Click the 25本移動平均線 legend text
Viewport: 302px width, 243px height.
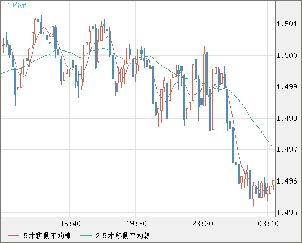tap(123, 236)
